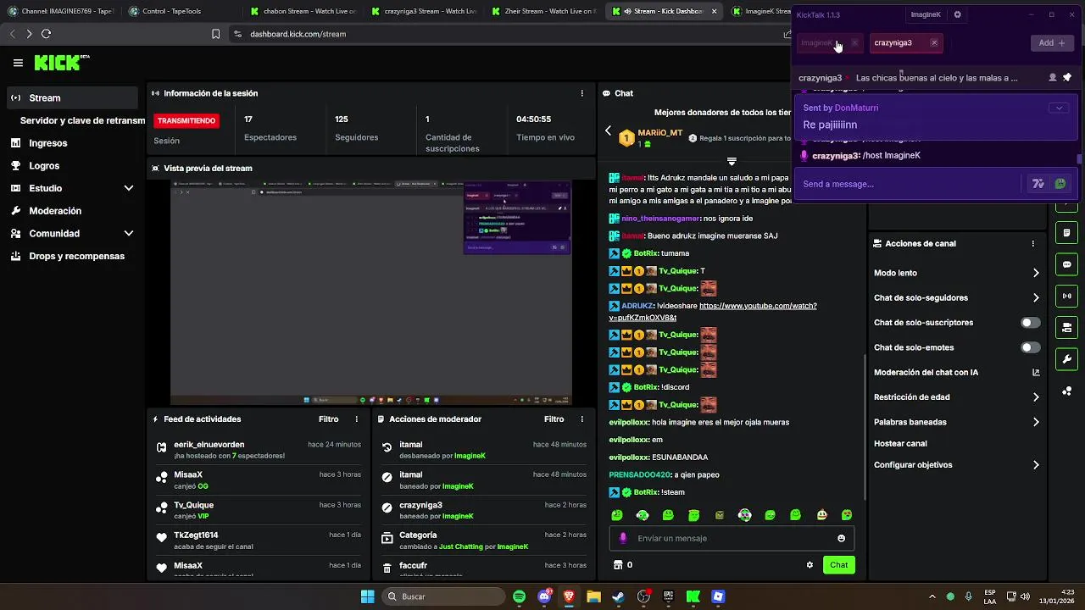1085x610 pixels.
Task: Open channel actions icon in right sidebar
Action: [1067, 327]
